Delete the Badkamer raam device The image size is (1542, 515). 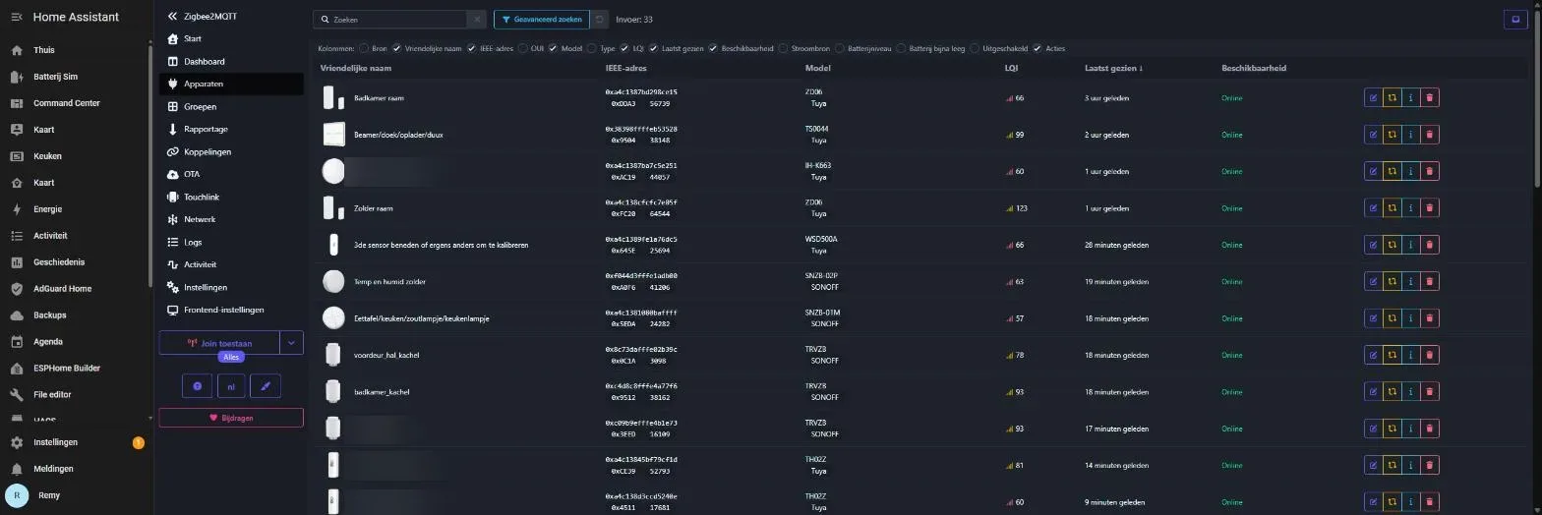(x=1429, y=97)
